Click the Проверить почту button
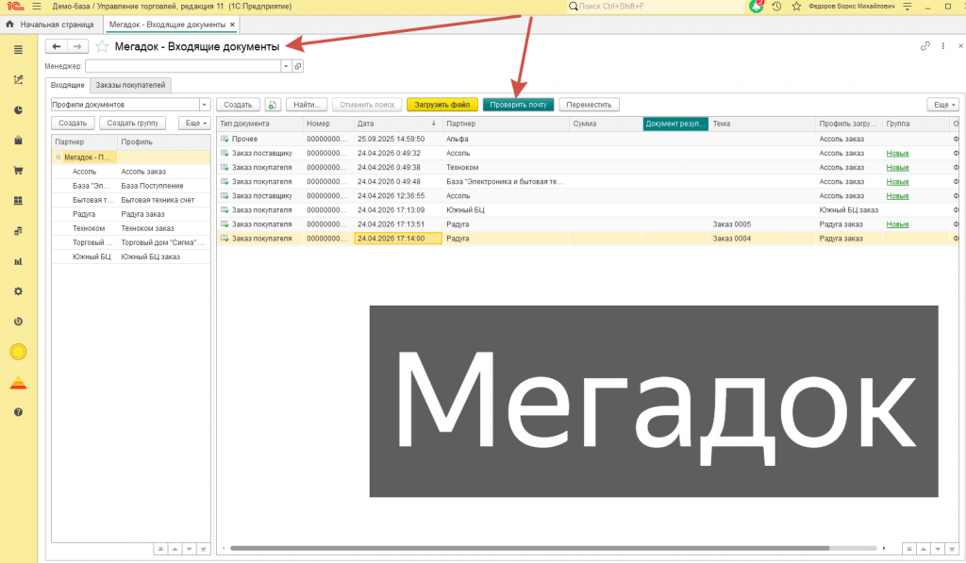This screenshot has width=966, height=563. click(518, 105)
